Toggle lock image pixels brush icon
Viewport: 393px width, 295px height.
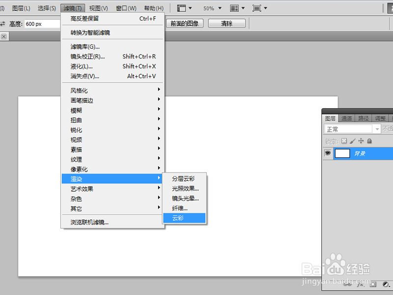click(x=353, y=141)
